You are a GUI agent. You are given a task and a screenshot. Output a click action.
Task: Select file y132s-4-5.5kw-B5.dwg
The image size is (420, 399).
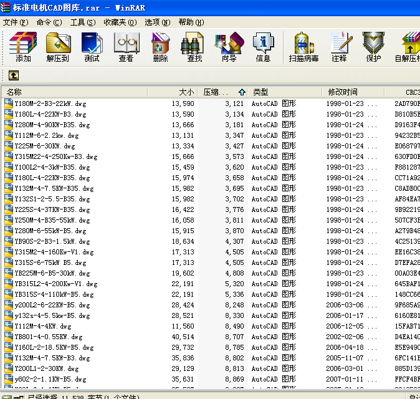[x=52, y=315]
